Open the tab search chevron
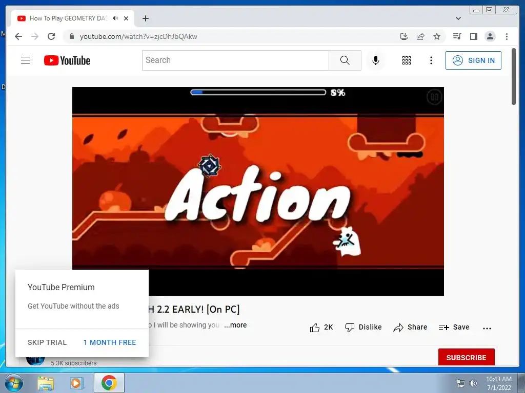This screenshot has height=393, width=525. coord(458,18)
